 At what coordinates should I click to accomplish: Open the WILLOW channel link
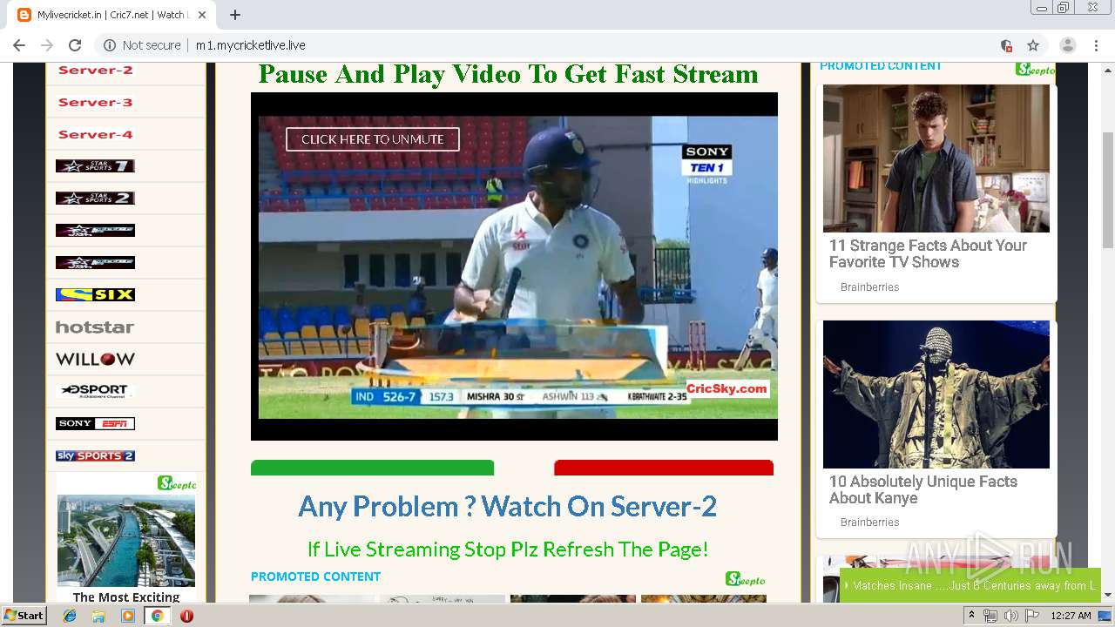tap(95, 360)
